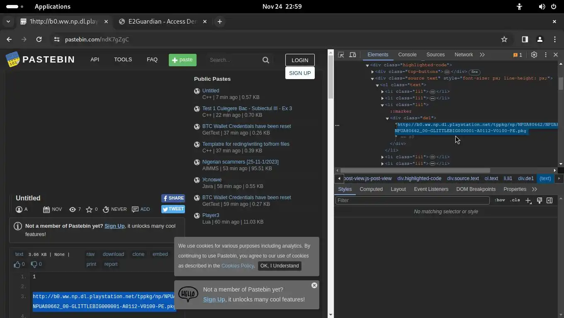Open the Network tab in DevTools
This screenshot has height=318, width=564.
tap(464, 55)
